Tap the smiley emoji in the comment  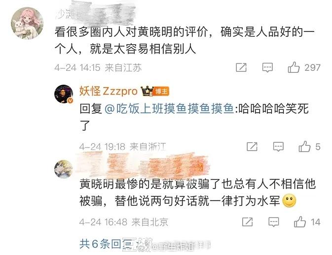[x=289, y=201]
